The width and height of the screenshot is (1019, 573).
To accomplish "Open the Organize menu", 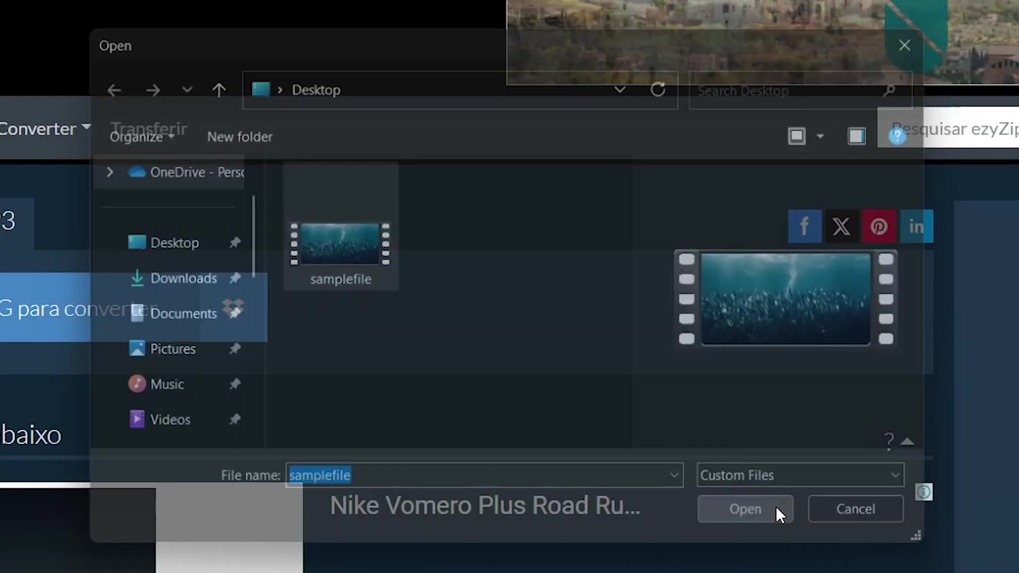I will pos(142,137).
